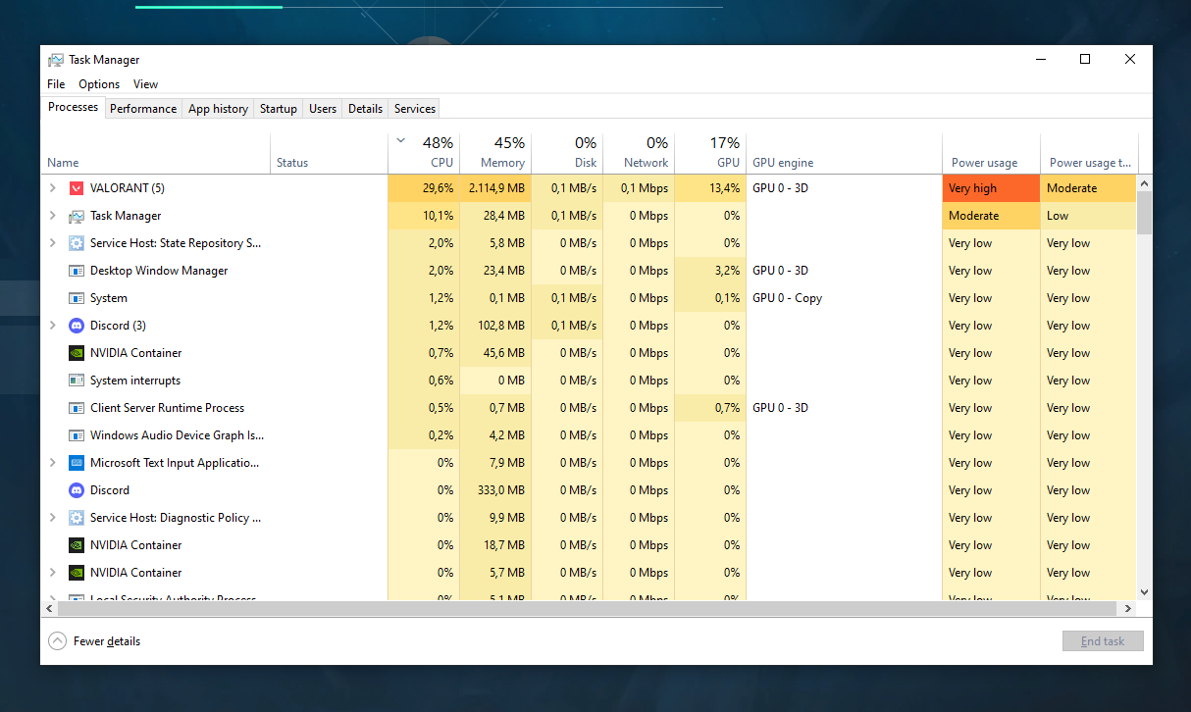Click the End task button
1191x712 pixels.
(x=1103, y=641)
